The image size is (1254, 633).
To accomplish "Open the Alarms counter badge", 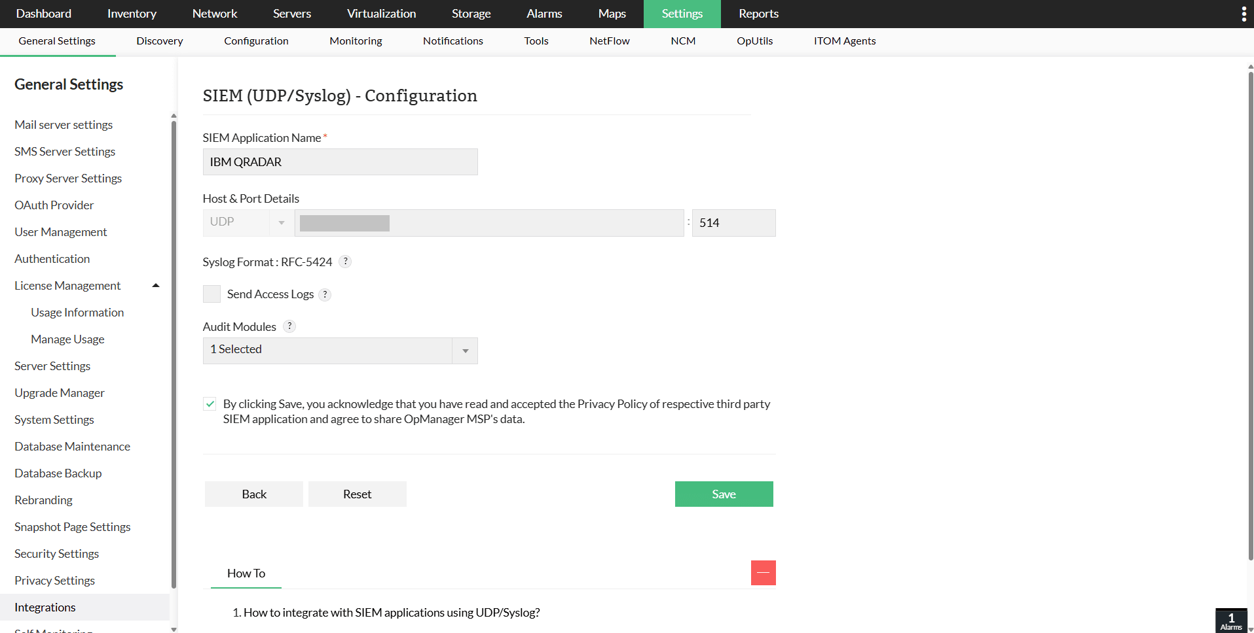I will click(x=1231, y=621).
